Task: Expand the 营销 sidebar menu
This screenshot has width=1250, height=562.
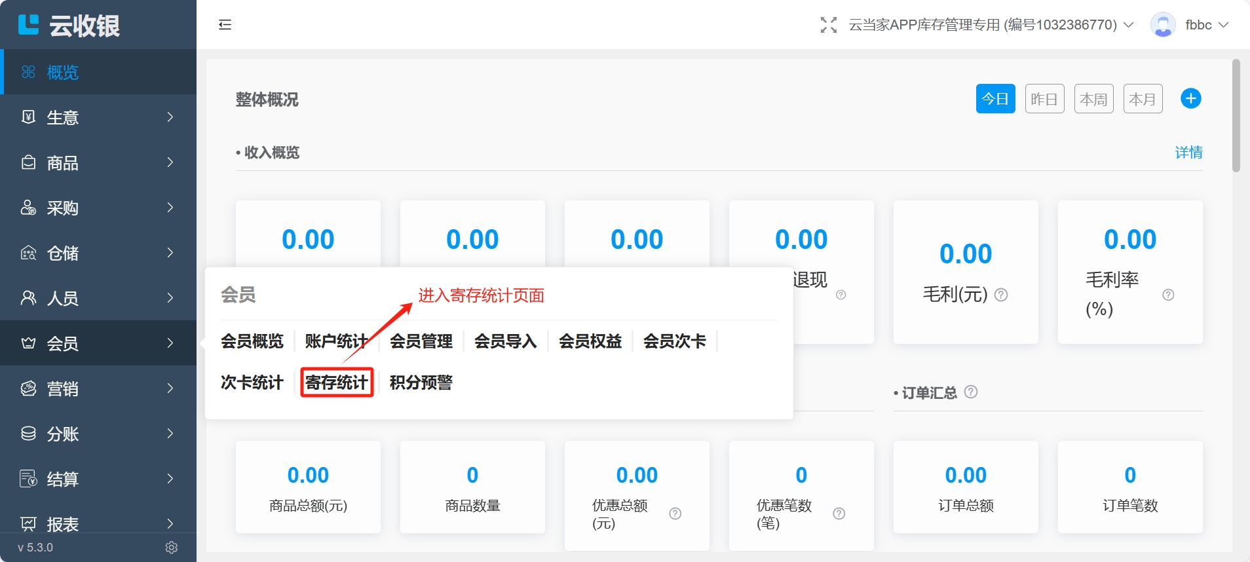Action: point(98,388)
